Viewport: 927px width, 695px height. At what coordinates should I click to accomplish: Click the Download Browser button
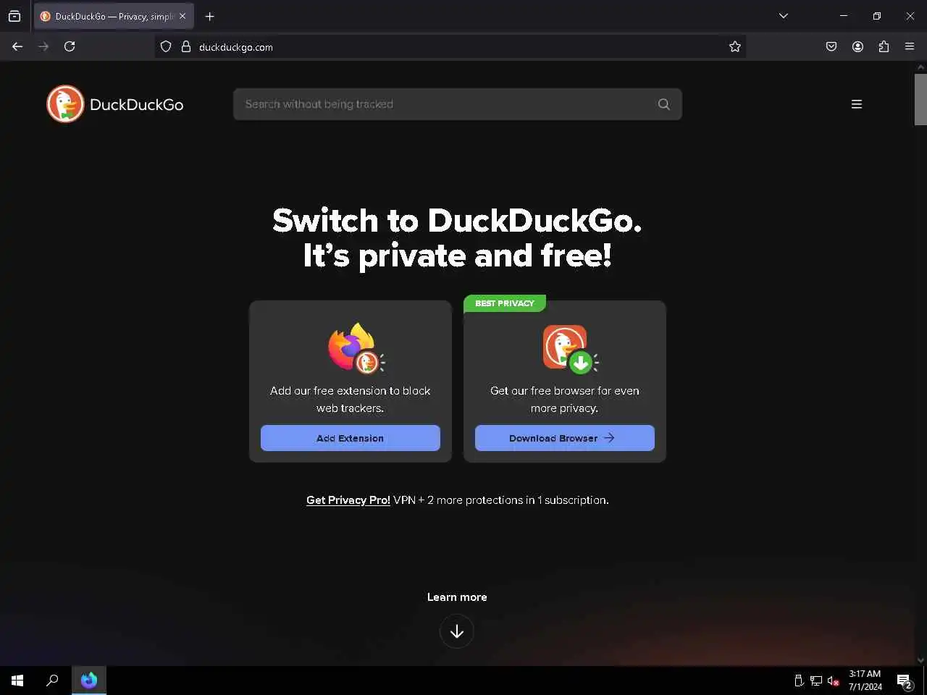coord(565,438)
